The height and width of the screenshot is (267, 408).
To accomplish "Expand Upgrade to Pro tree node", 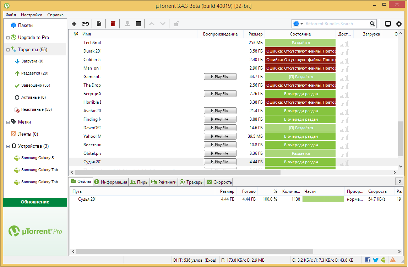I will 8,38.
